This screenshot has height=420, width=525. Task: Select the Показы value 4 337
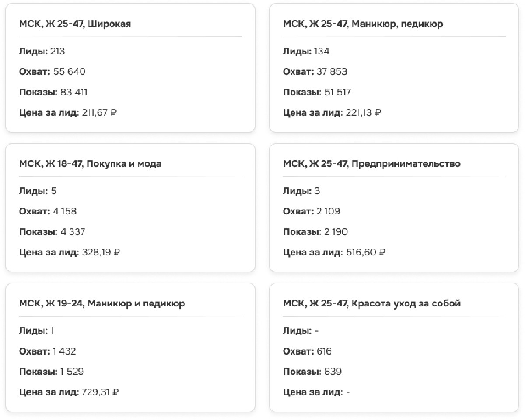point(73,232)
